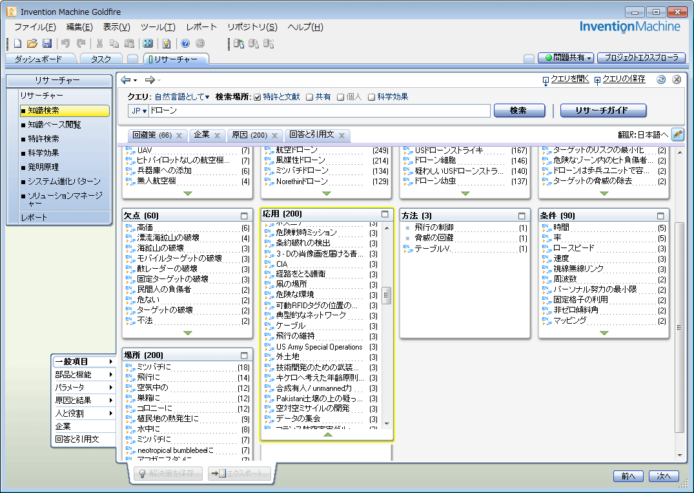Viewport: 694px width, 493px height.
Task: Click the リサーチガイド button
Action: 603,110
